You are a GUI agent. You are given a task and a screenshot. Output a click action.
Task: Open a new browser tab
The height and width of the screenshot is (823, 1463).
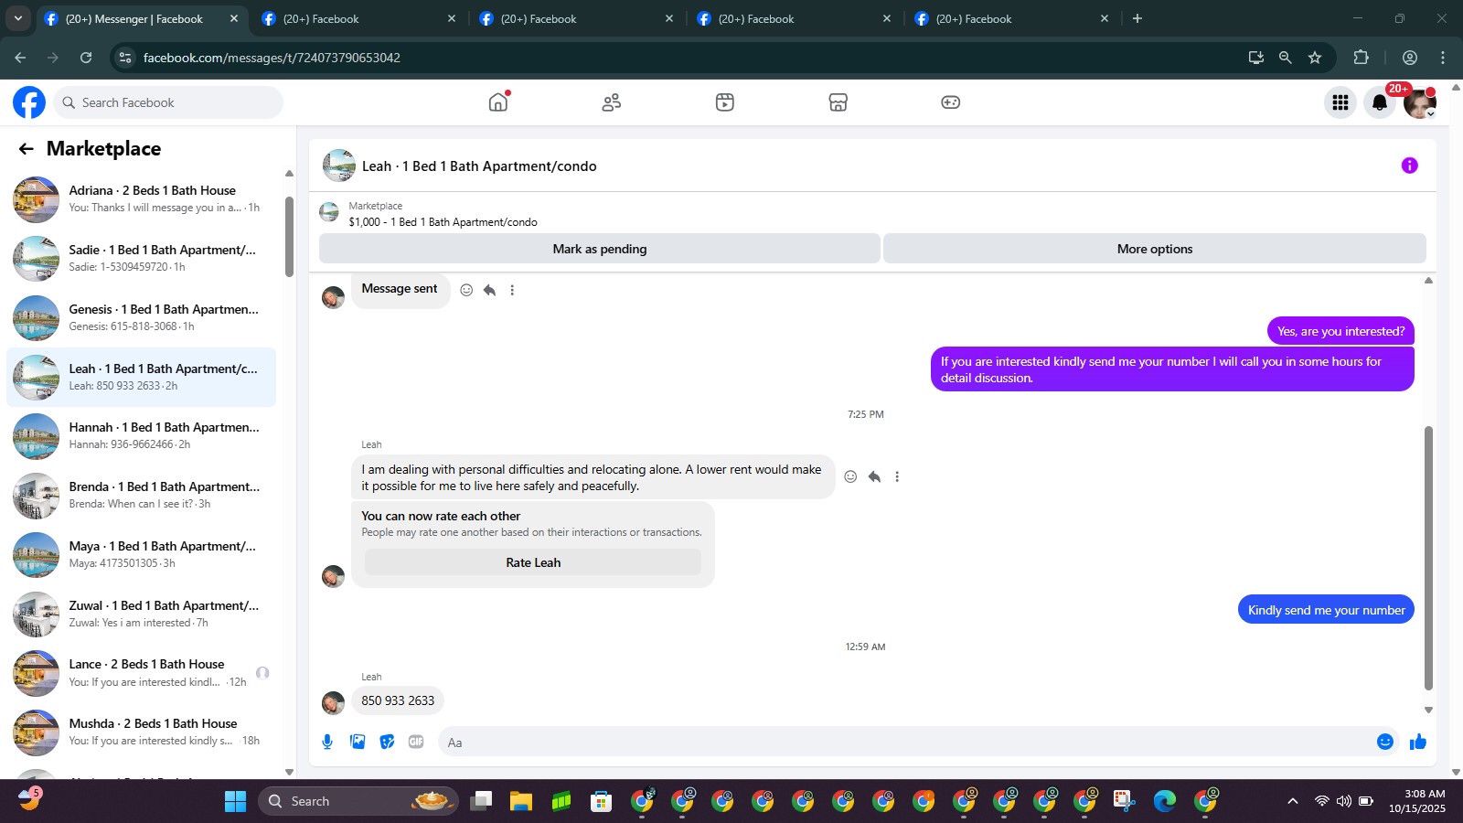tap(1137, 18)
